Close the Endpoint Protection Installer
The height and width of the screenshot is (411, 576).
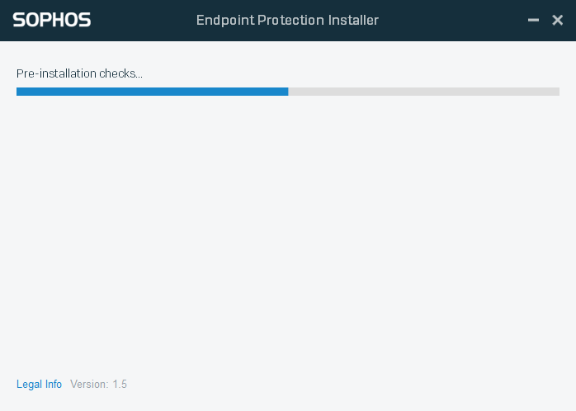click(x=558, y=20)
